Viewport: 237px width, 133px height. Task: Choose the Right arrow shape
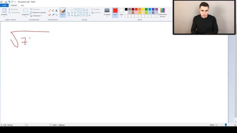81,13
